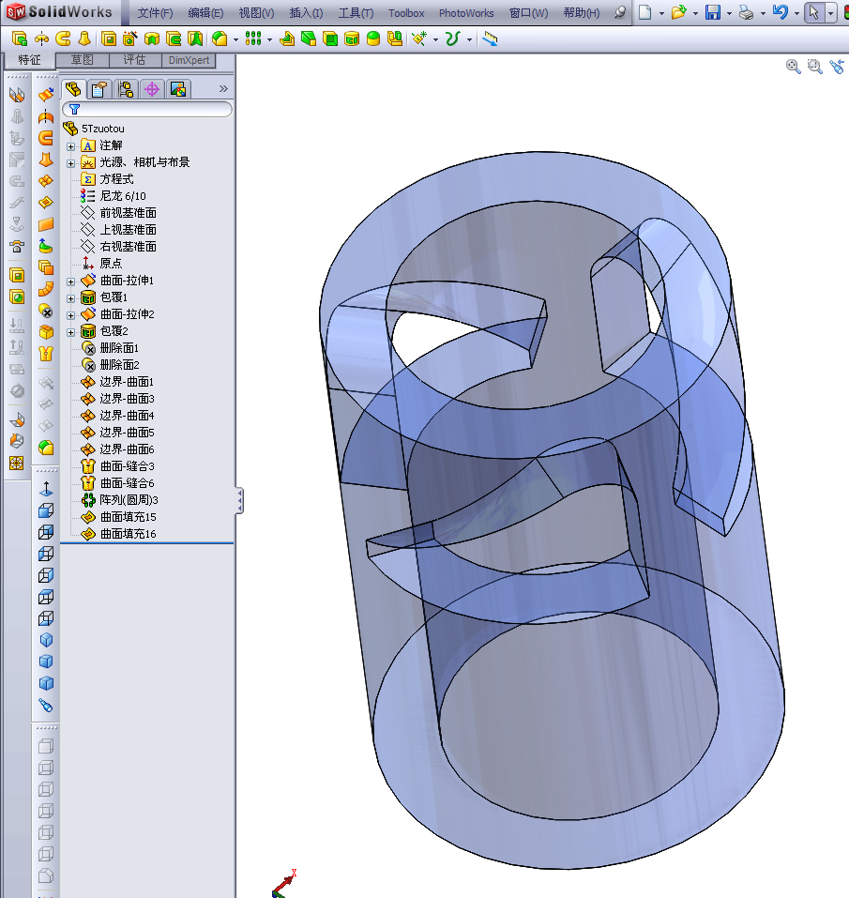Expand the 包覆1 feature node
The height and width of the screenshot is (898, 849).
[71, 298]
